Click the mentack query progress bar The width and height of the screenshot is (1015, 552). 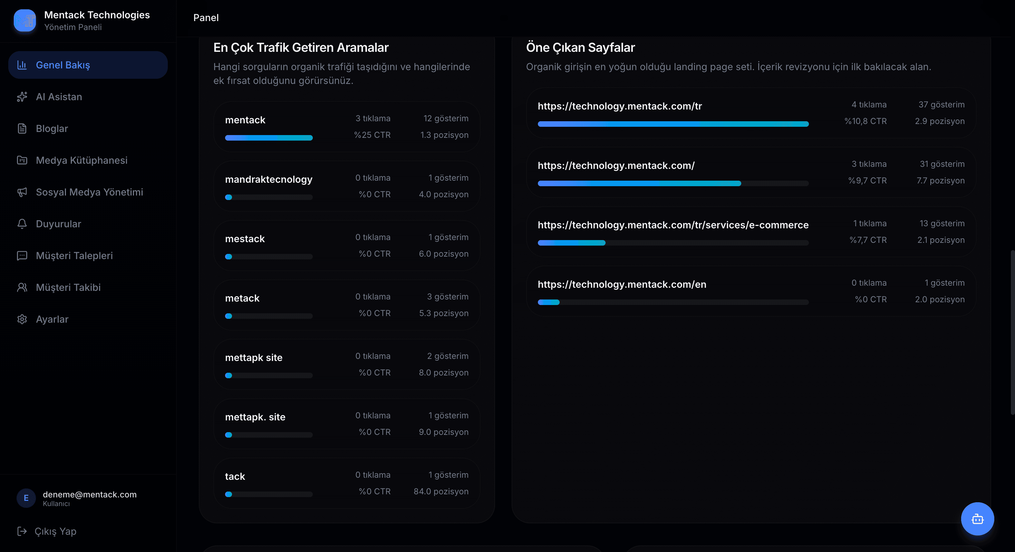coord(269,138)
